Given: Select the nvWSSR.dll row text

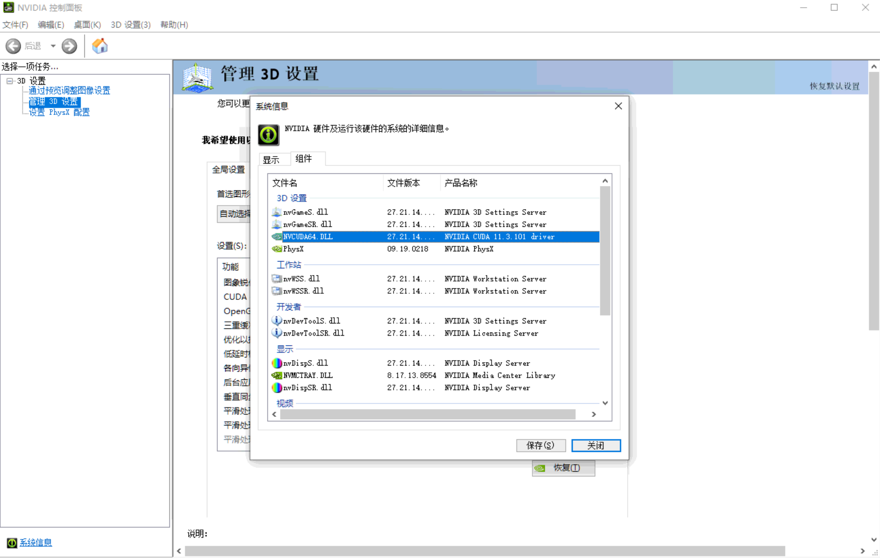Looking at the screenshot, I should coord(303,291).
